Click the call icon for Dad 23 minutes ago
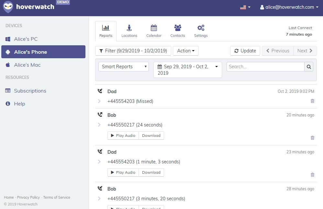The image size is (323, 209). coord(100,151)
